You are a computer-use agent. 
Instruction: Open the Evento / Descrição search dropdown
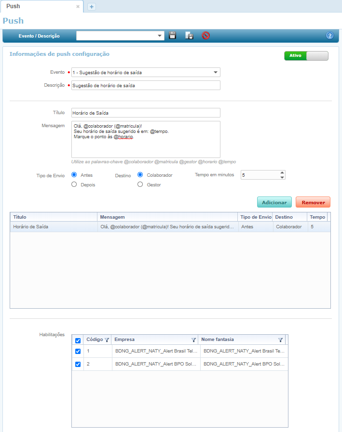[160, 36]
